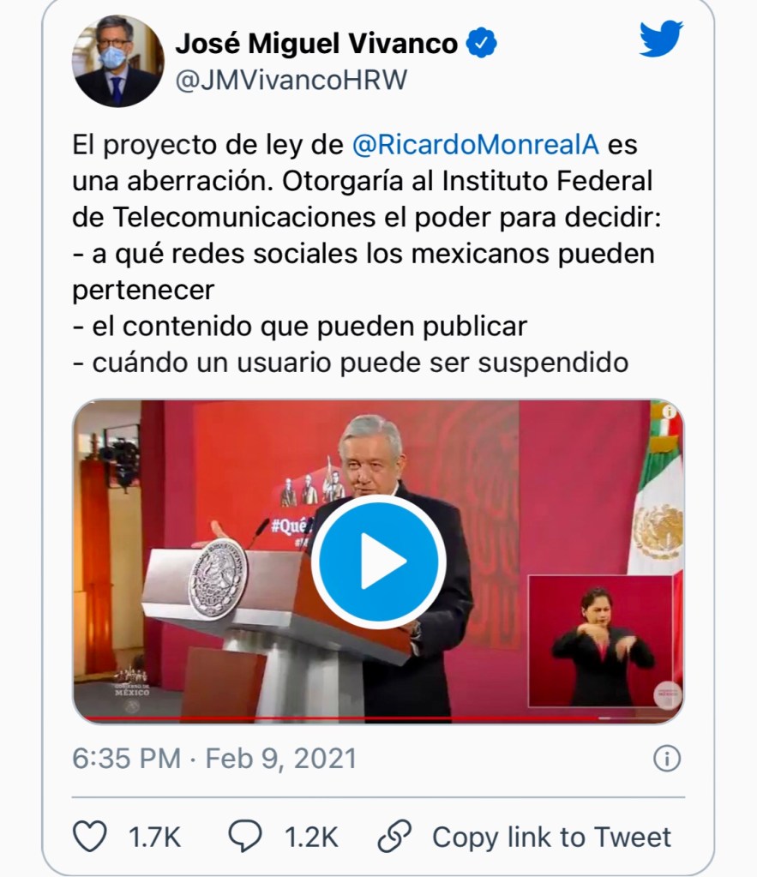
Task: Seek on the red video progress bar
Action: click(x=378, y=718)
